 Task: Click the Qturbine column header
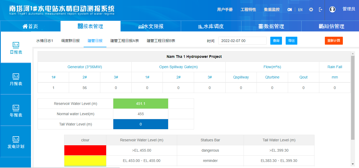(x=272, y=77)
